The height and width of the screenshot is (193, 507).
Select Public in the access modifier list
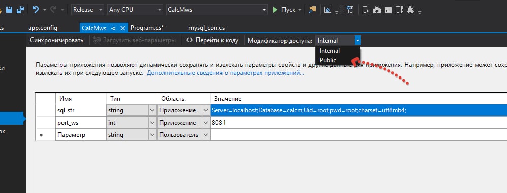click(337, 60)
